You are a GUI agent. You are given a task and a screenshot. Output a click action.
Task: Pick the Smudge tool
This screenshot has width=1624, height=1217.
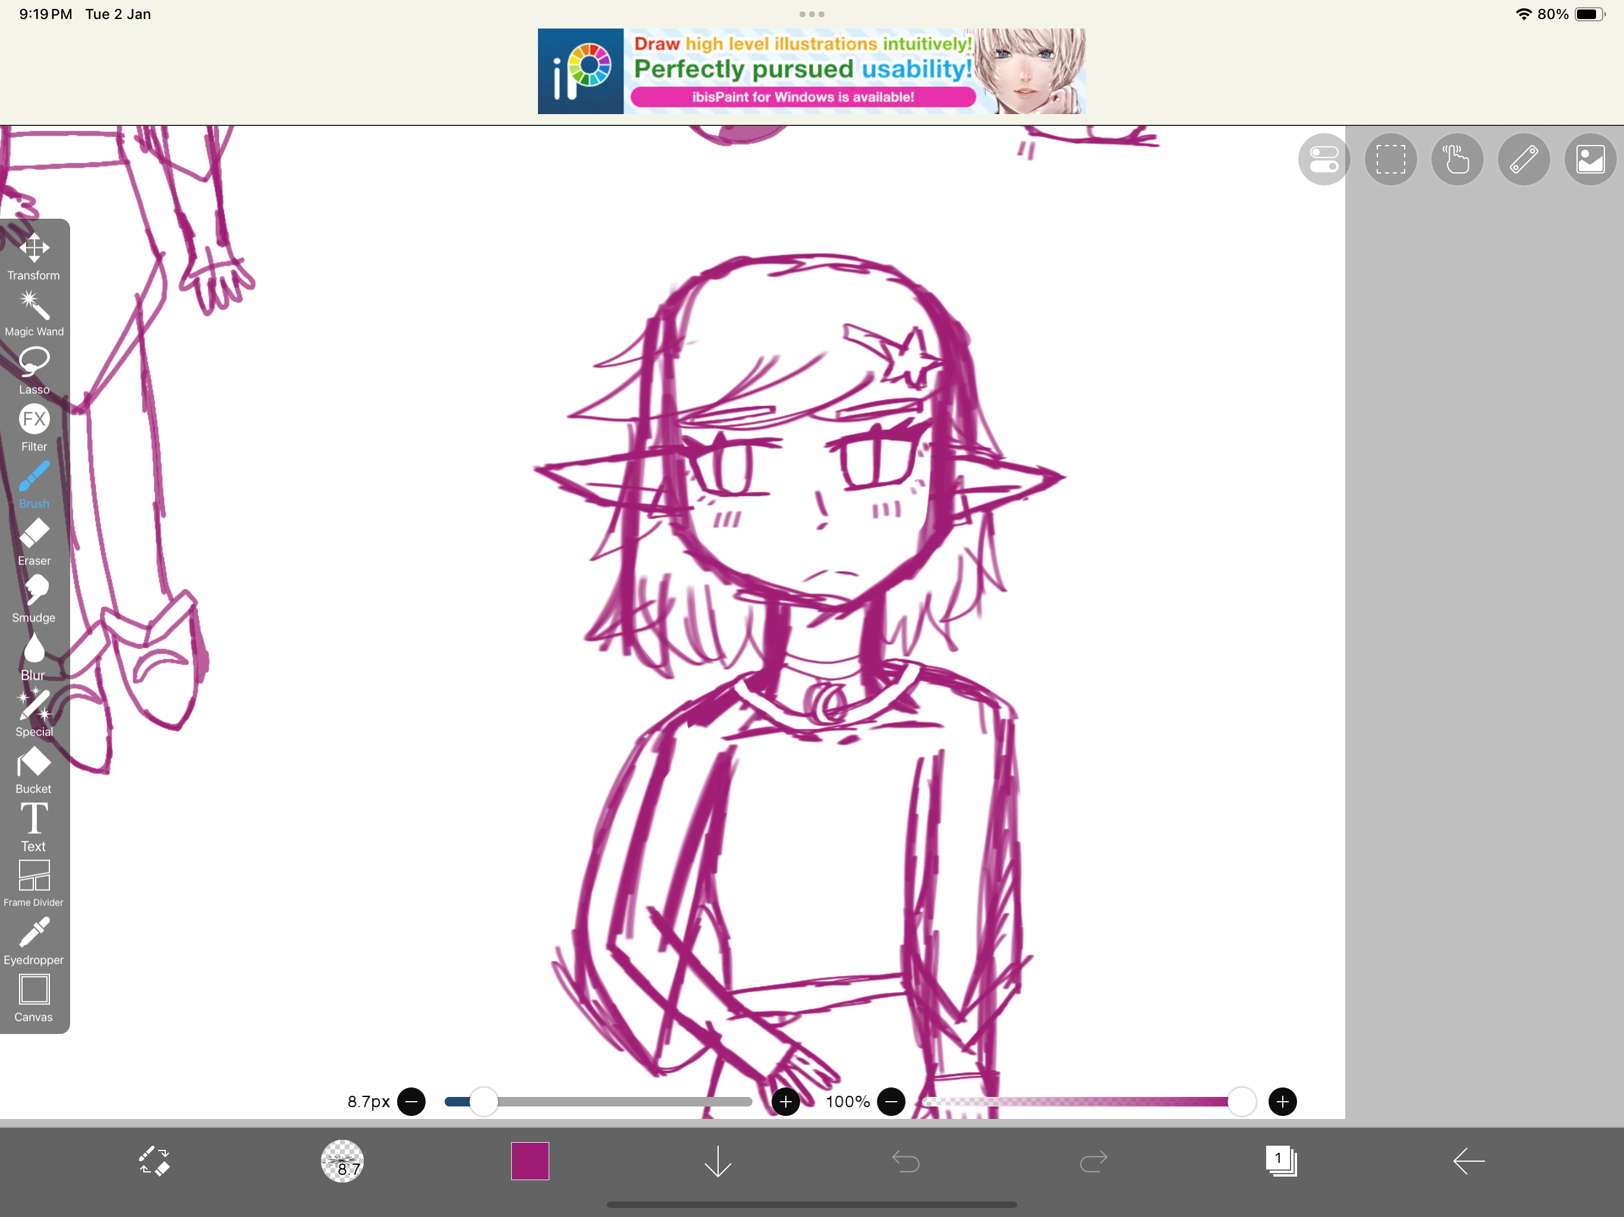click(x=34, y=598)
